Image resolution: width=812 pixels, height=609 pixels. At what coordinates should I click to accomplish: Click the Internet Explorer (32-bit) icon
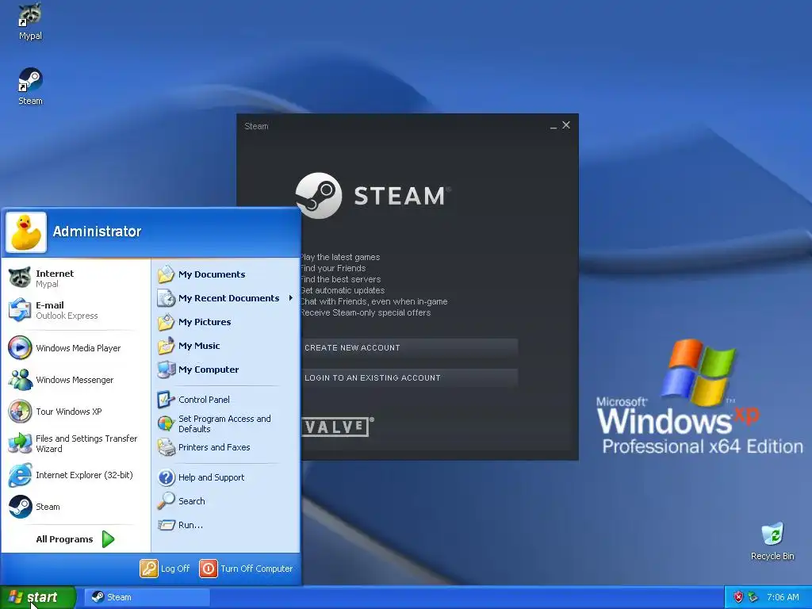click(x=20, y=475)
